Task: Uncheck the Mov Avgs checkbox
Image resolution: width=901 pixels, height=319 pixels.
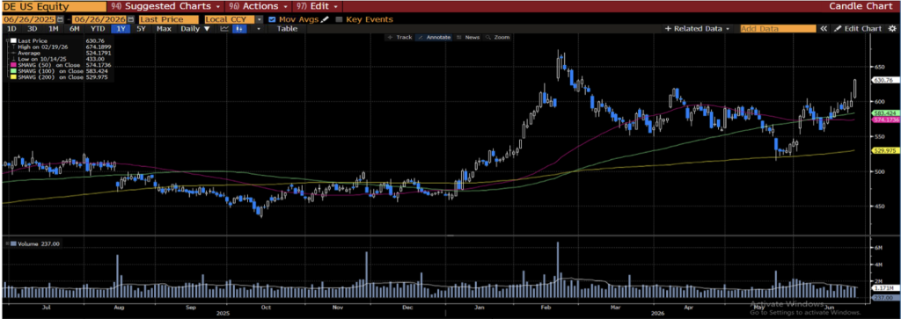Action: tap(272, 19)
